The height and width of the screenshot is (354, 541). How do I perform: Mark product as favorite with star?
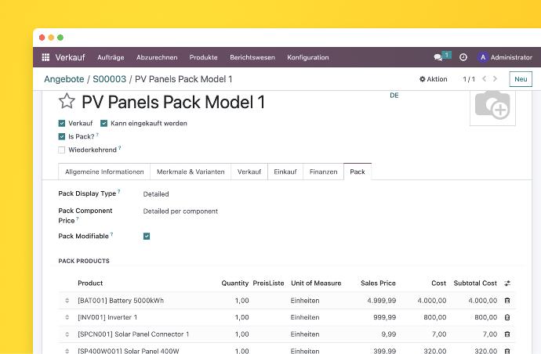(67, 101)
